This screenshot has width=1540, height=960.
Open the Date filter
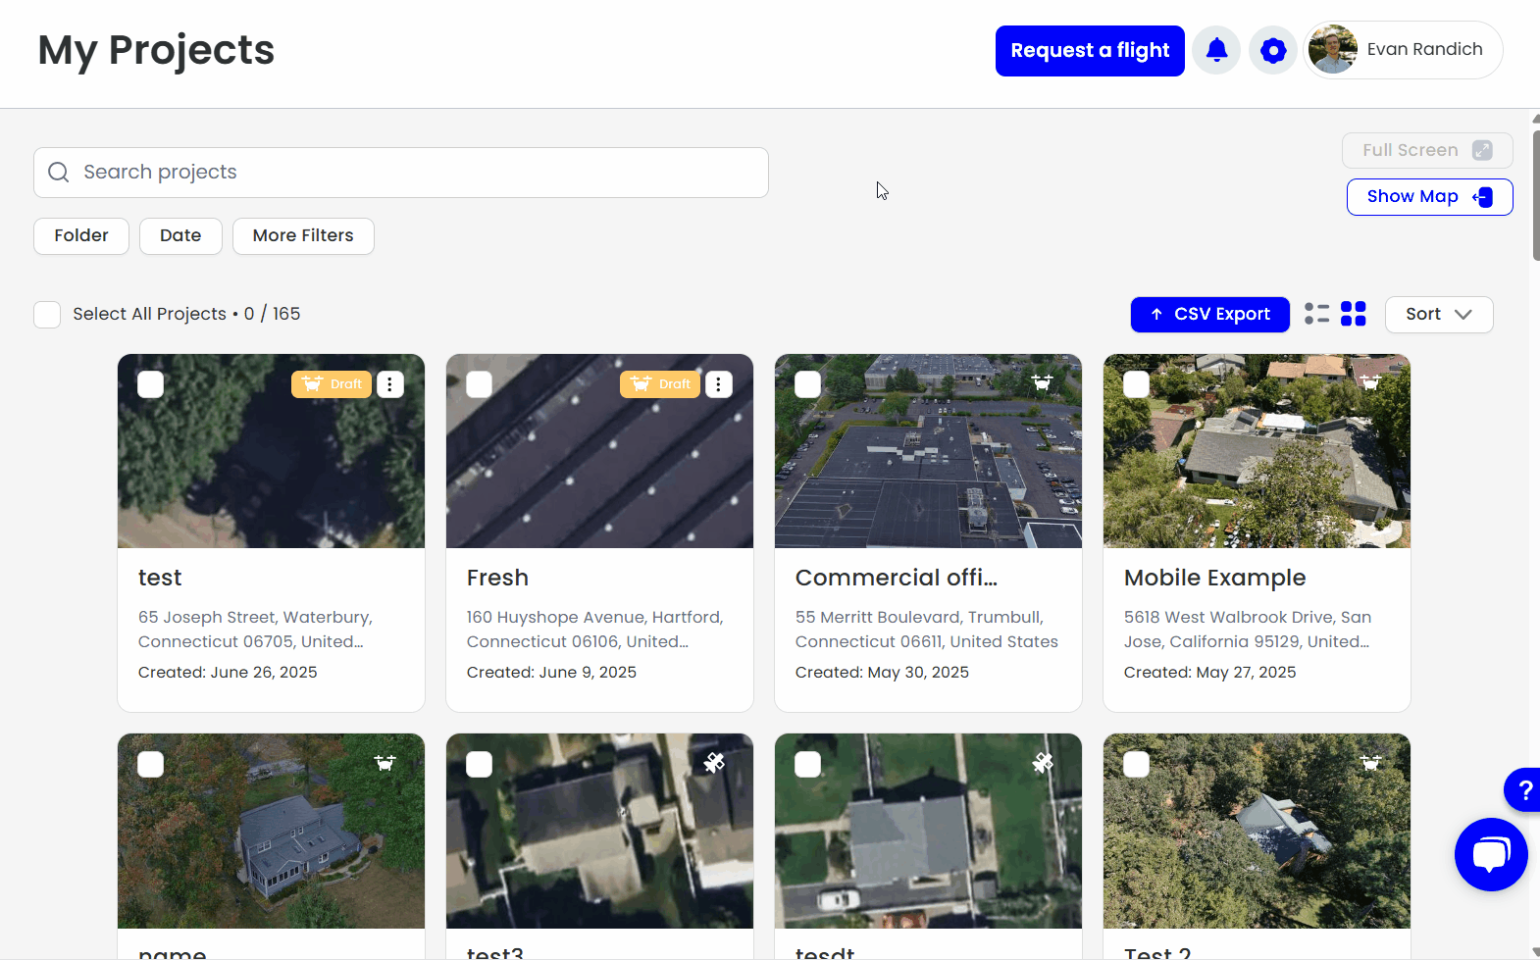[180, 236]
